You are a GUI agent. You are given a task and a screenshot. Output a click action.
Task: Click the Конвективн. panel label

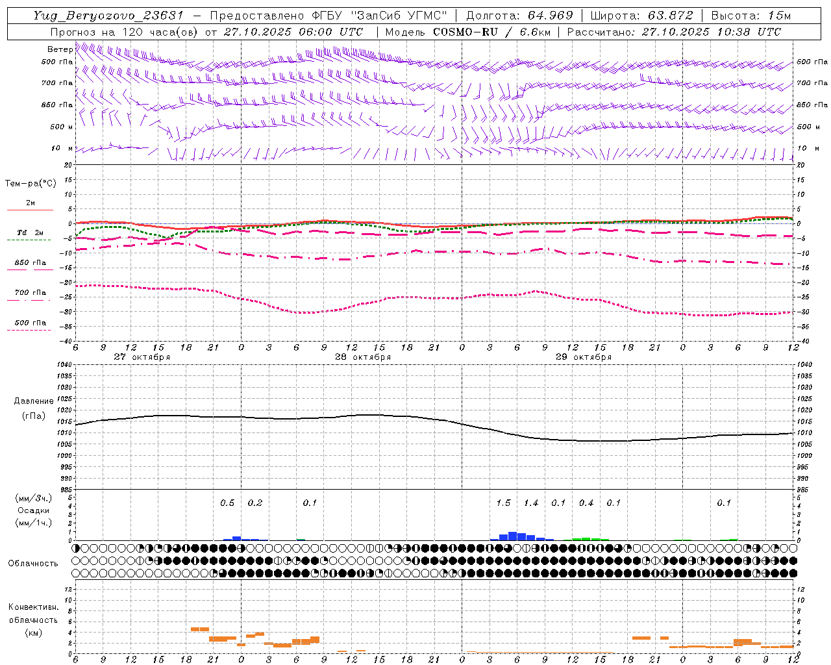click(34, 607)
